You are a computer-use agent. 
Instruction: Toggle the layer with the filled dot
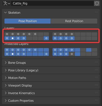click(x=13, y=38)
